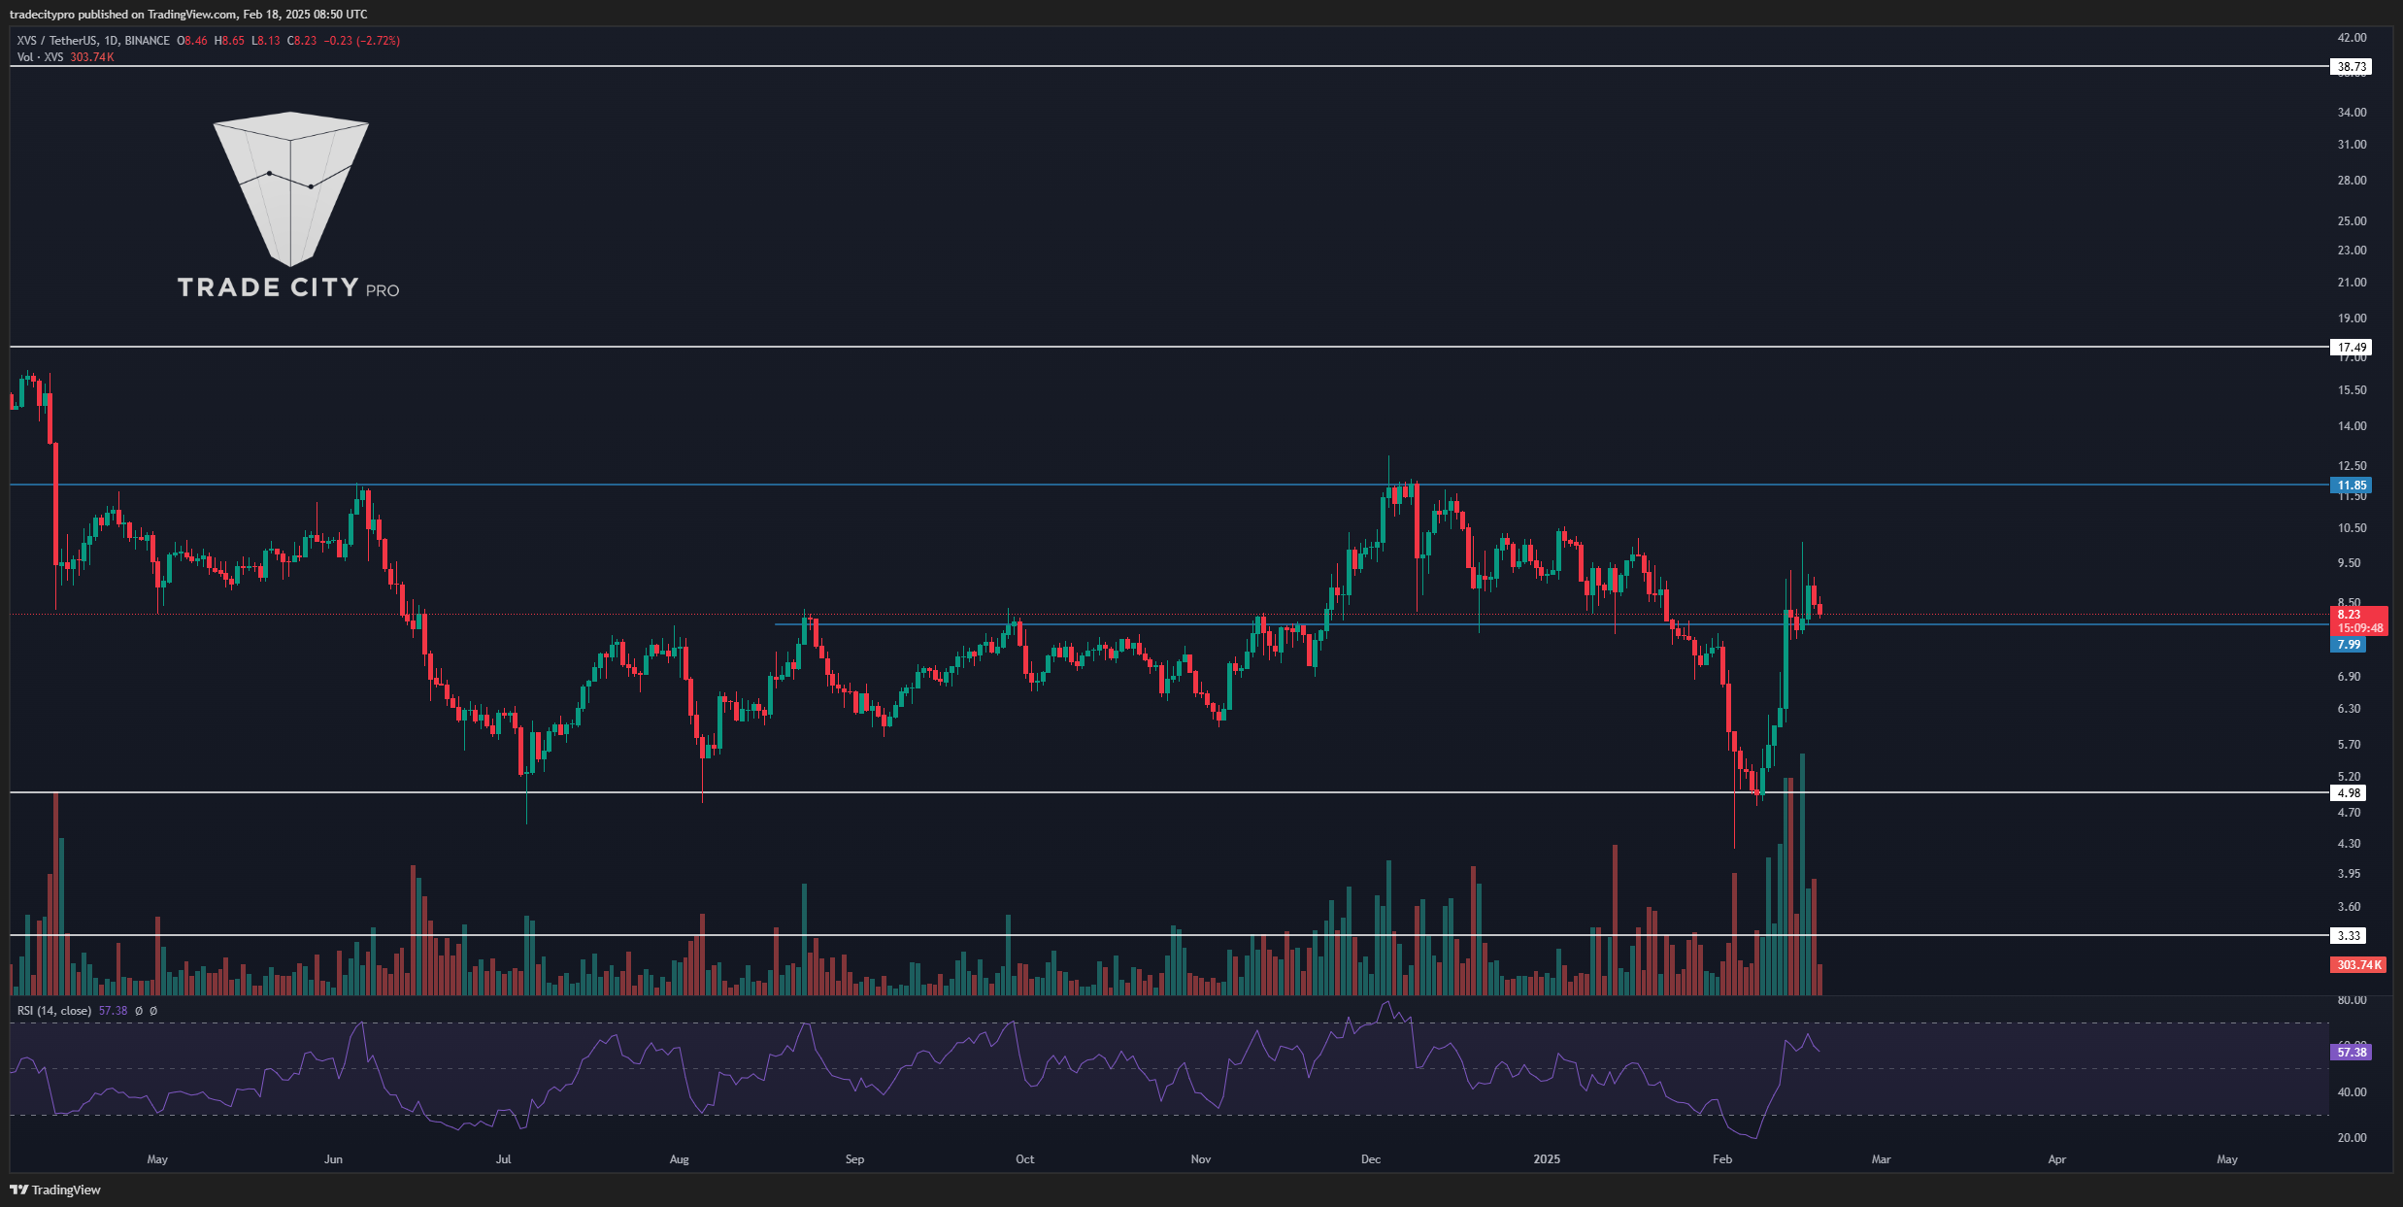Click the TradingView logo at bottom left

pyautogui.click(x=55, y=1190)
